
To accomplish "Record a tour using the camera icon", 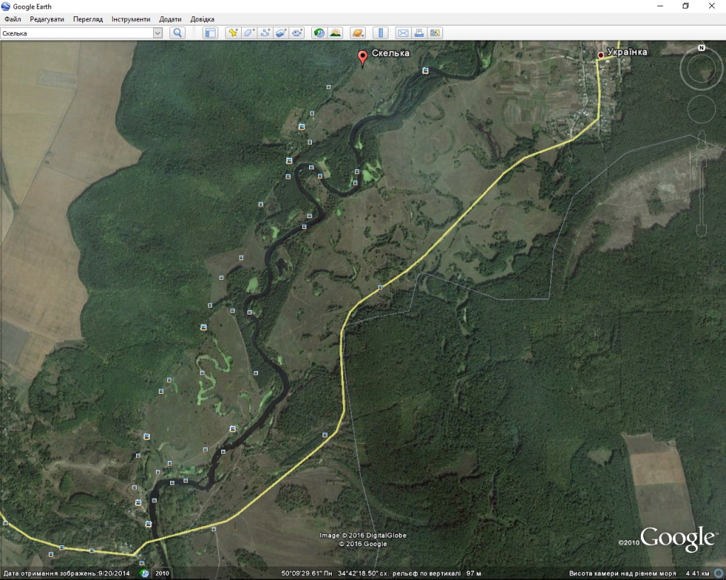I will coord(298,33).
